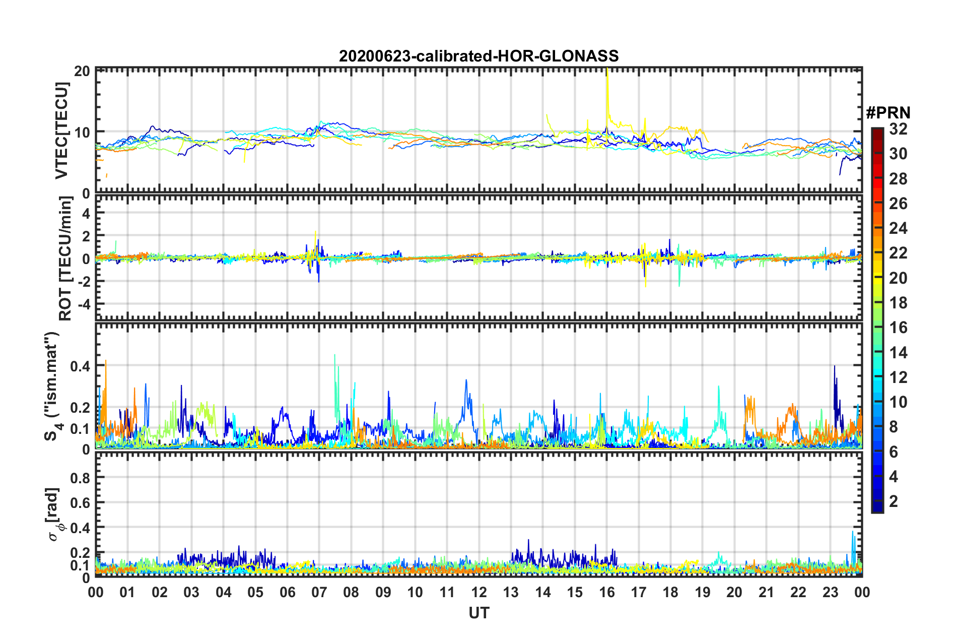Click x-axis tick label 11

coord(447,592)
